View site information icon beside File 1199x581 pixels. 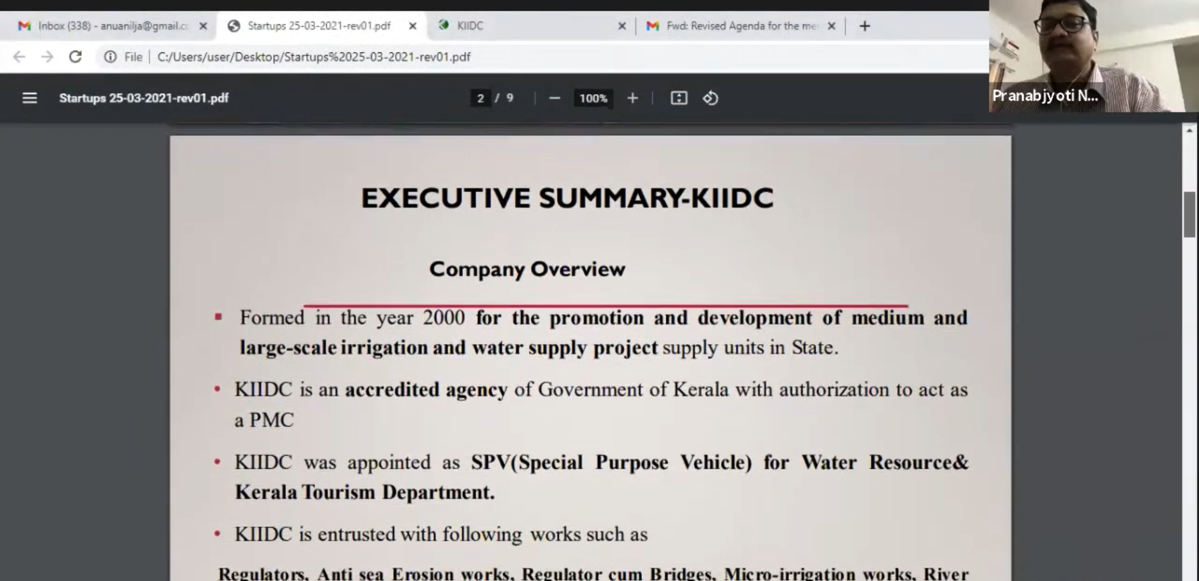click(x=110, y=57)
